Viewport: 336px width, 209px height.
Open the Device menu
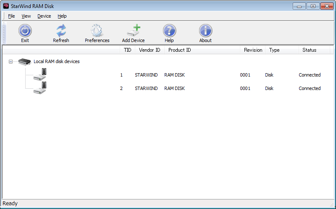44,16
